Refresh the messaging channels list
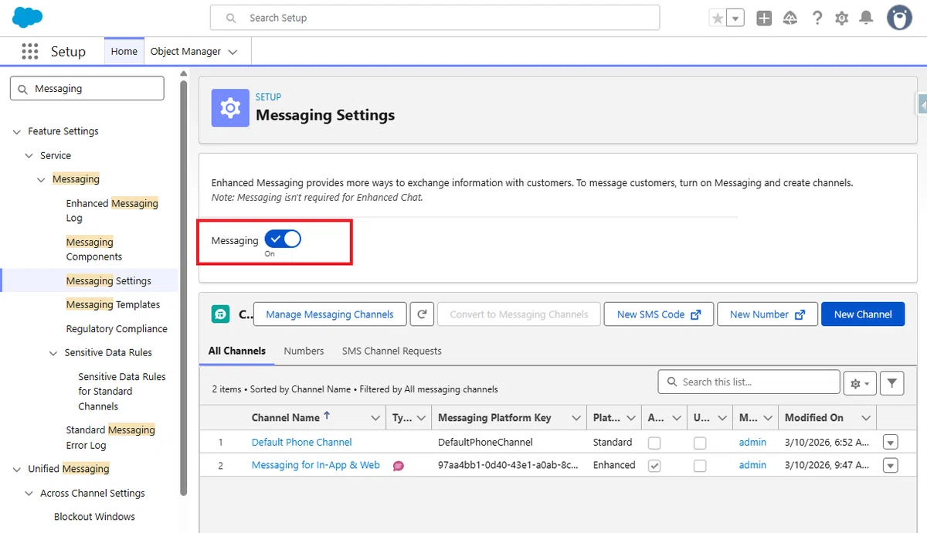 [x=422, y=314]
